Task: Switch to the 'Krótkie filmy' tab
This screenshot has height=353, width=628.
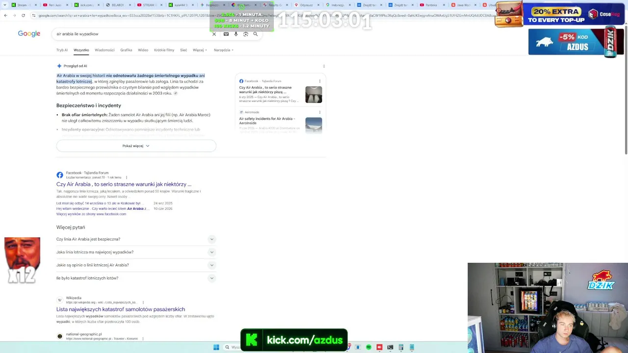Action: [164, 50]
